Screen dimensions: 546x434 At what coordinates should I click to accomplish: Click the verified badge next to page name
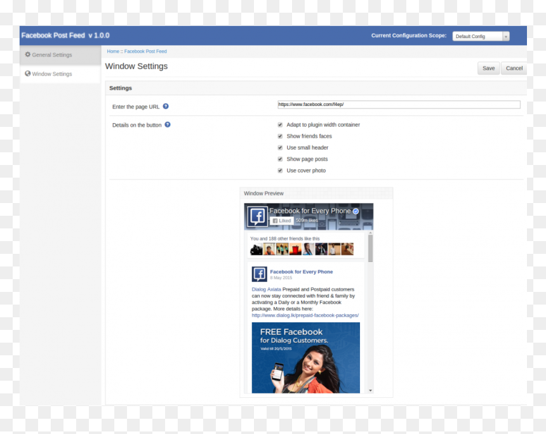click(356, 211)
